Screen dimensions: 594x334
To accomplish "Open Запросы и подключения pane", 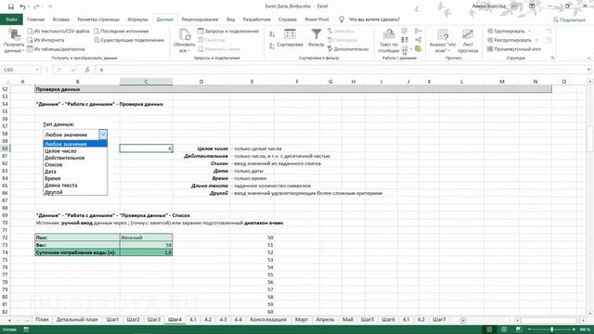I will point(228,31).
